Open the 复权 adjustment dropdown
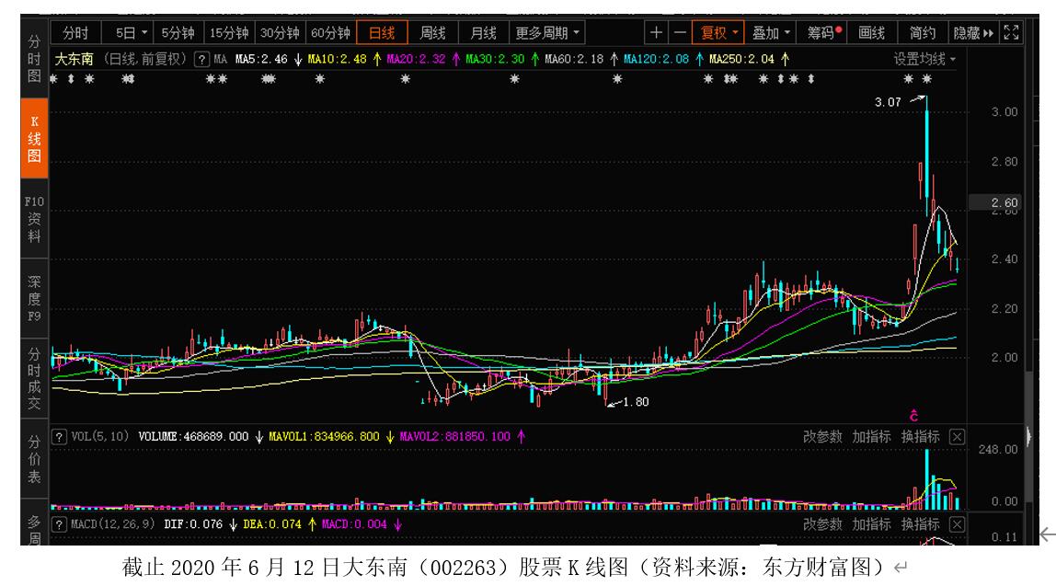Image resolution: width=1056 pixels, height=586 pixels. click(718, 32)
